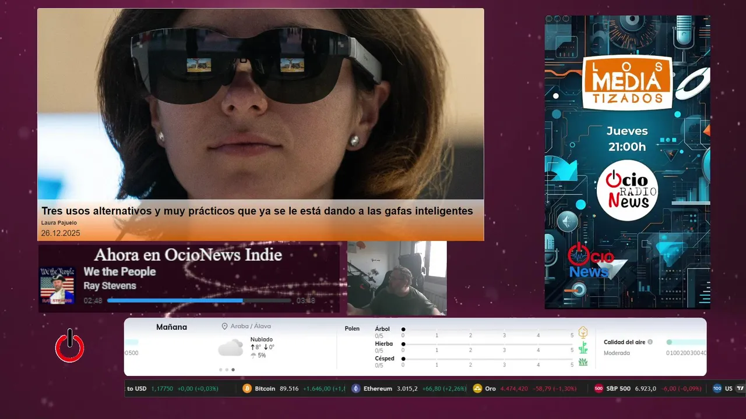Click the cloudy weather icon
The image size is (746, 419).
point(230,348)
